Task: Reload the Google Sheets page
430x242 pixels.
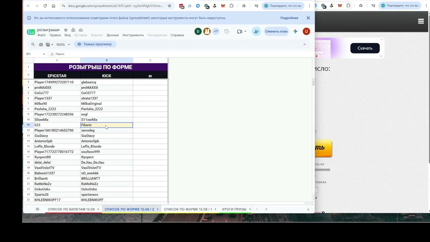Action: [45, 6]
